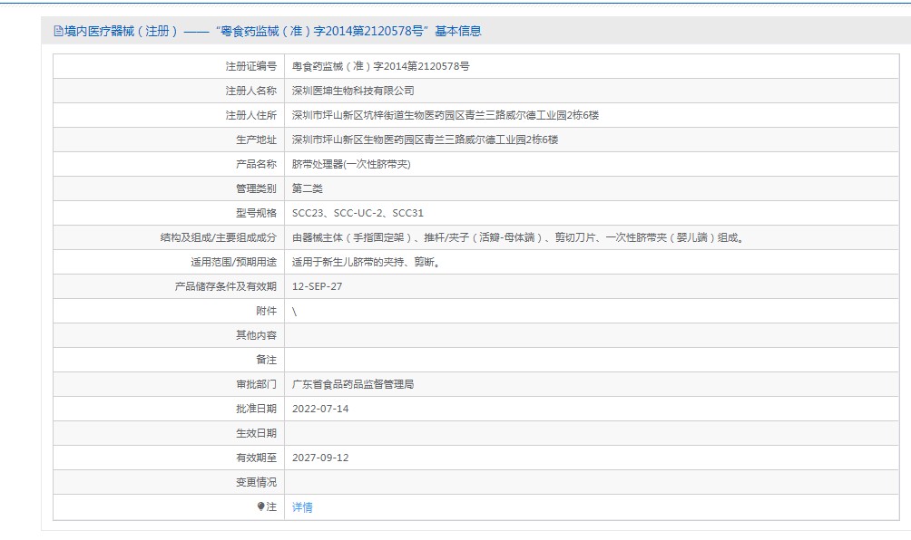Click the bulb icon beside 注 label

260,506
